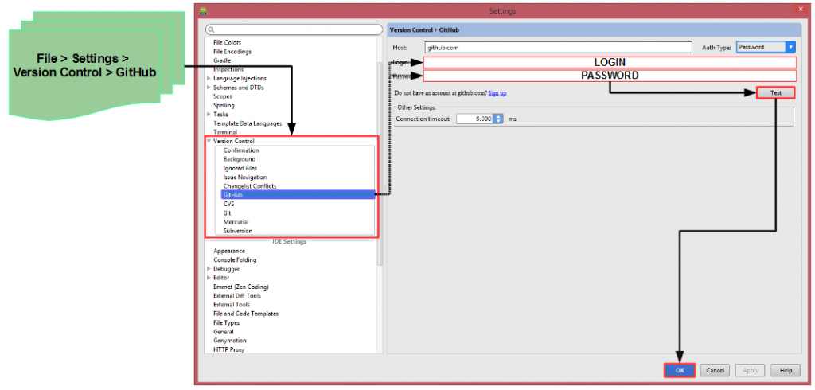Select File Encodings in settings list
815x390 pixels.
point(232,52)
